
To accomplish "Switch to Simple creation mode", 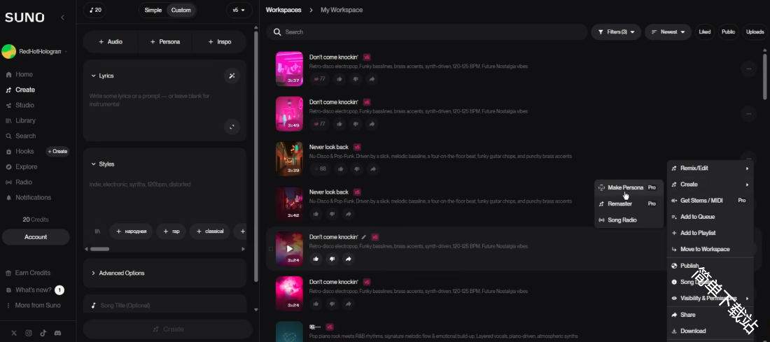I will 153,10.
